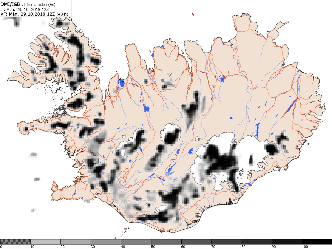This screenshot has height=249, width=332.
Task: Select the 50–60 legend swatch
Action: click(166, 242)
